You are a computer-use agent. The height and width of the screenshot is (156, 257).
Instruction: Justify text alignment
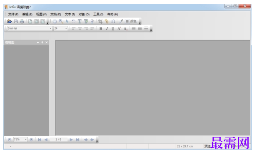pos(92,28)
